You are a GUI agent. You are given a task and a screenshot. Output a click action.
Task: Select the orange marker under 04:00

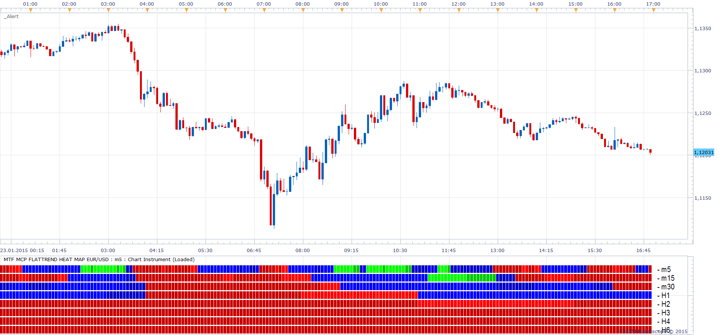click(x=147, y=10)
